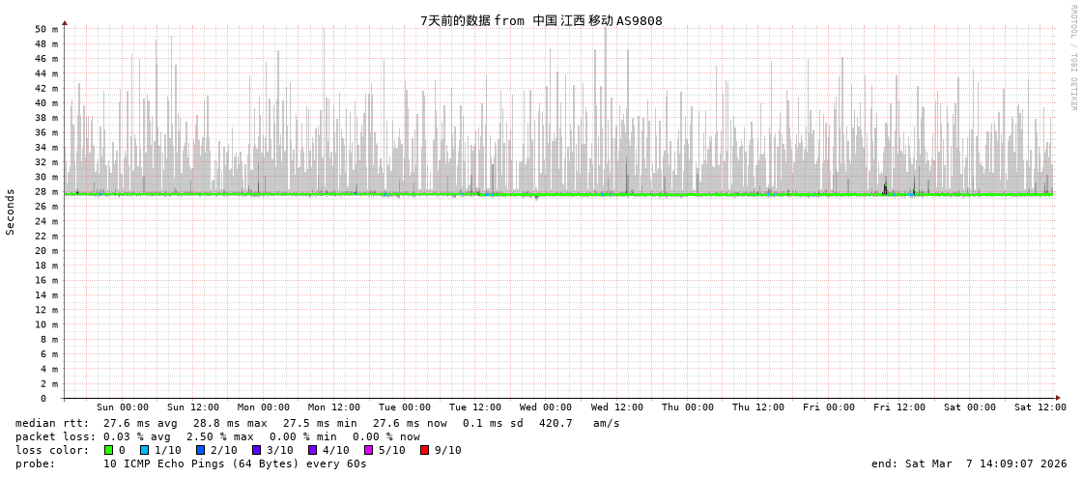This screenshot has width=1083, height=477.
Task: Click the blue 2/10 loss swatch
Action: (x=200, y=450)
